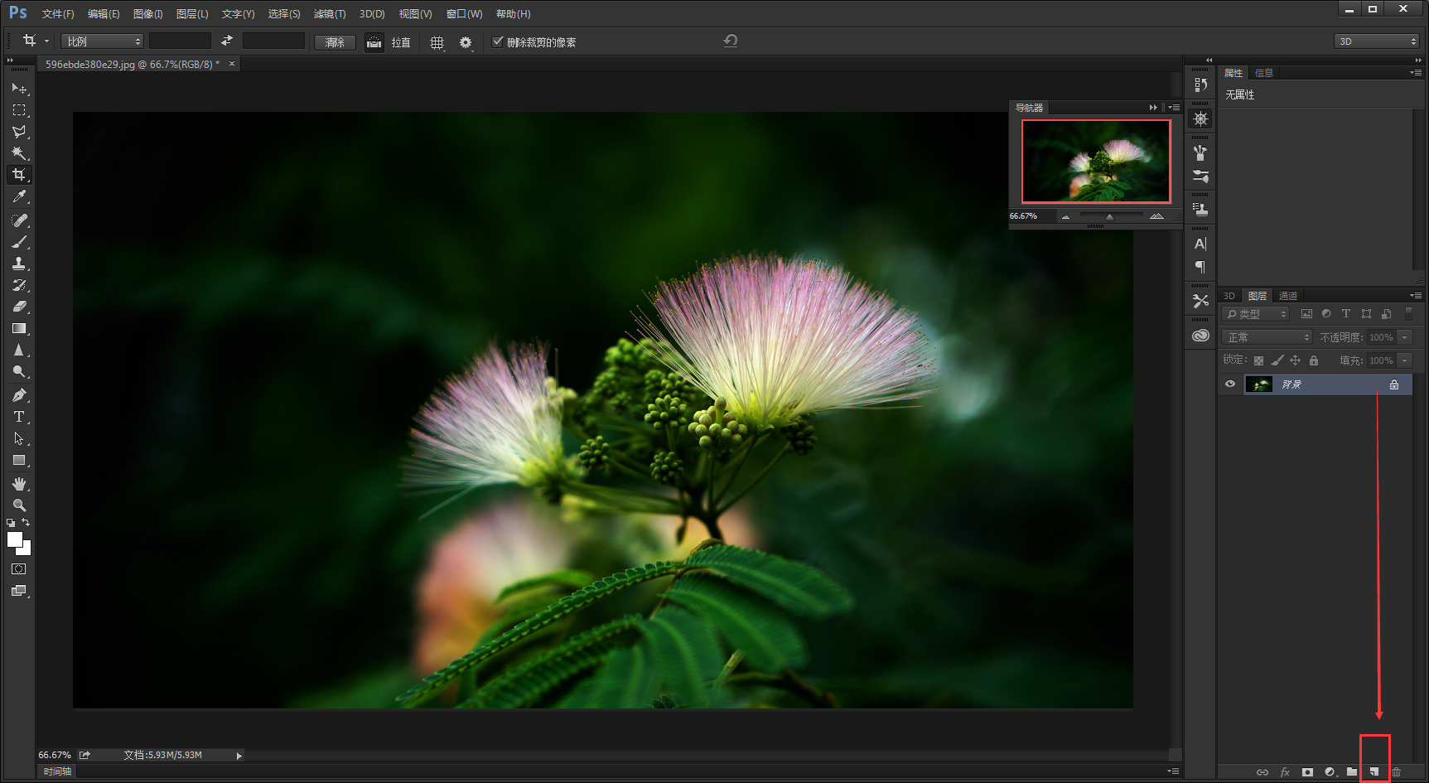Pick the Eyedropper tool
This screenshot has width=1429, height=783.
19,196
